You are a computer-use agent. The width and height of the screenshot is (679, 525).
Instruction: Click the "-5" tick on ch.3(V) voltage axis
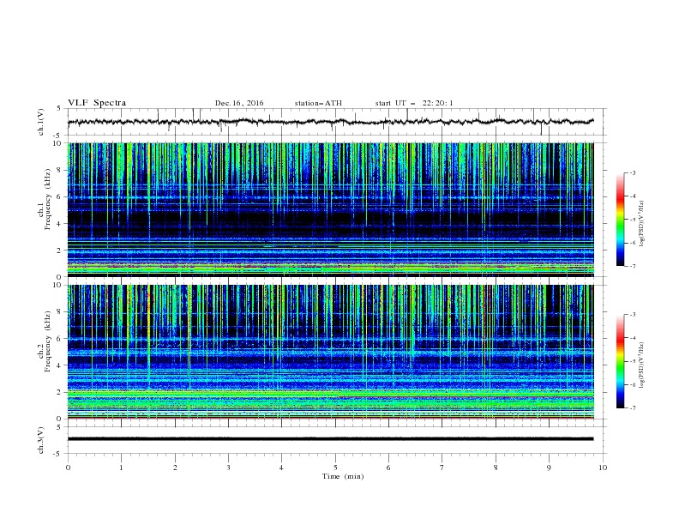[58, 454]
